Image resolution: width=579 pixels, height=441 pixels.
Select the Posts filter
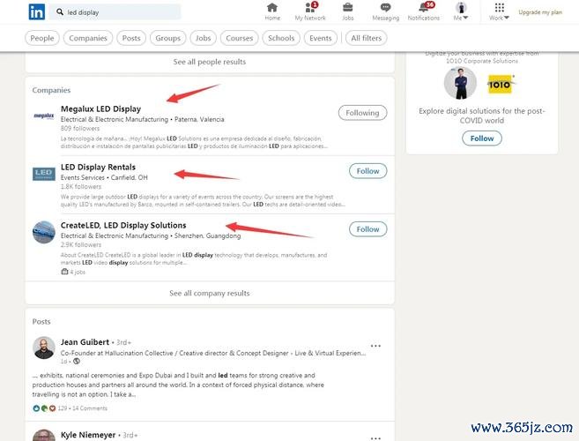[131, 38]
